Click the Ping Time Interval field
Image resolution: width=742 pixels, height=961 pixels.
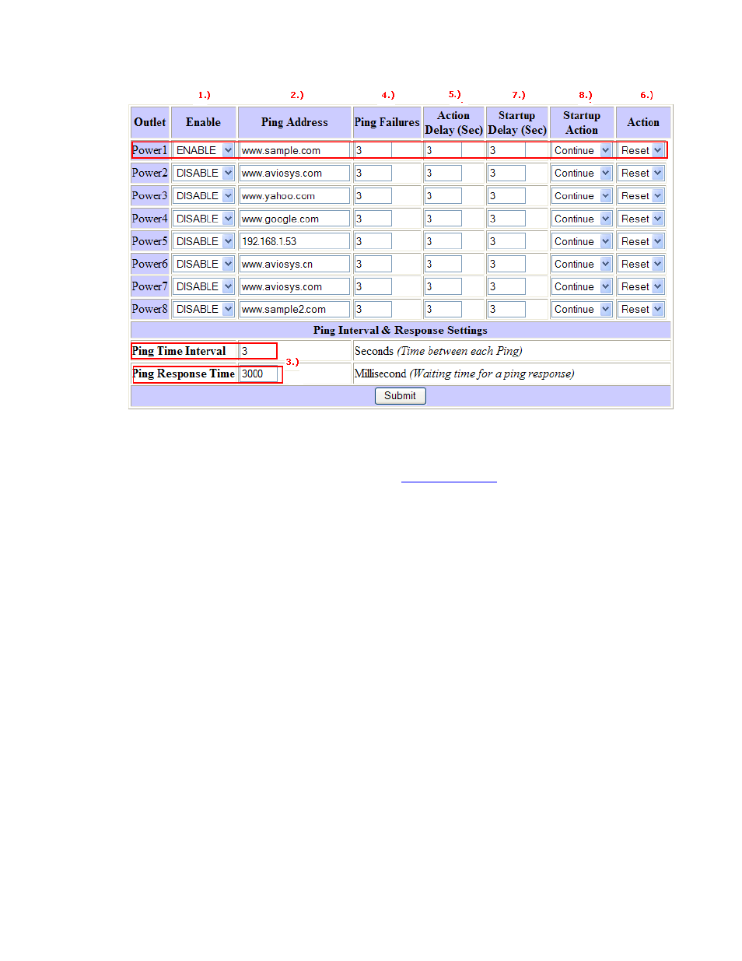point(257,351)
